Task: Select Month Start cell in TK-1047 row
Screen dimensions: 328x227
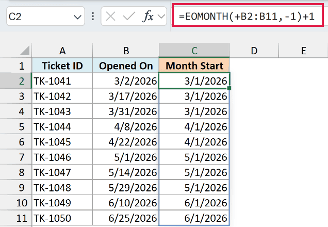Action: (x=194, y=172)
